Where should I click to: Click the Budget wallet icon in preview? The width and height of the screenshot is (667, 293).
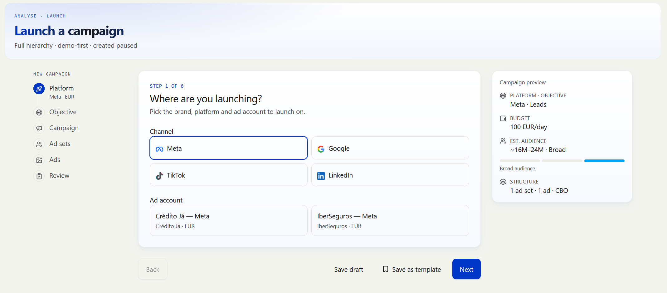[503, 119]
